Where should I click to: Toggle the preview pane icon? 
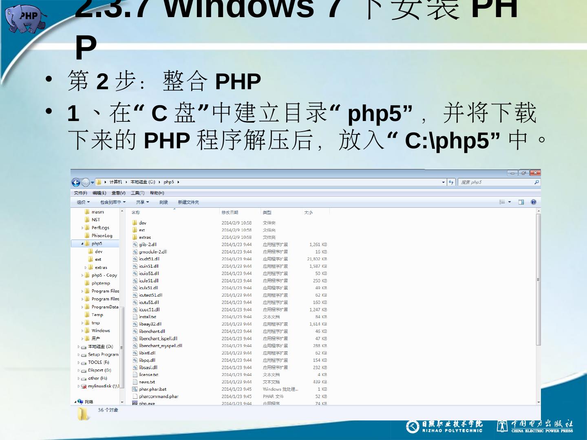[521, 202]
